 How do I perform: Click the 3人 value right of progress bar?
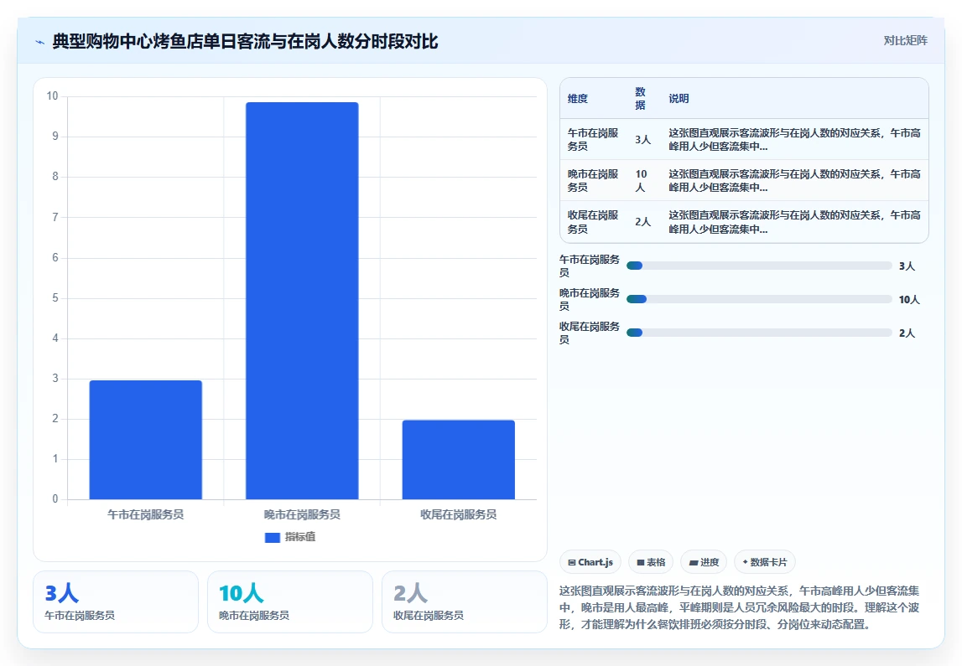pos(907,266)
